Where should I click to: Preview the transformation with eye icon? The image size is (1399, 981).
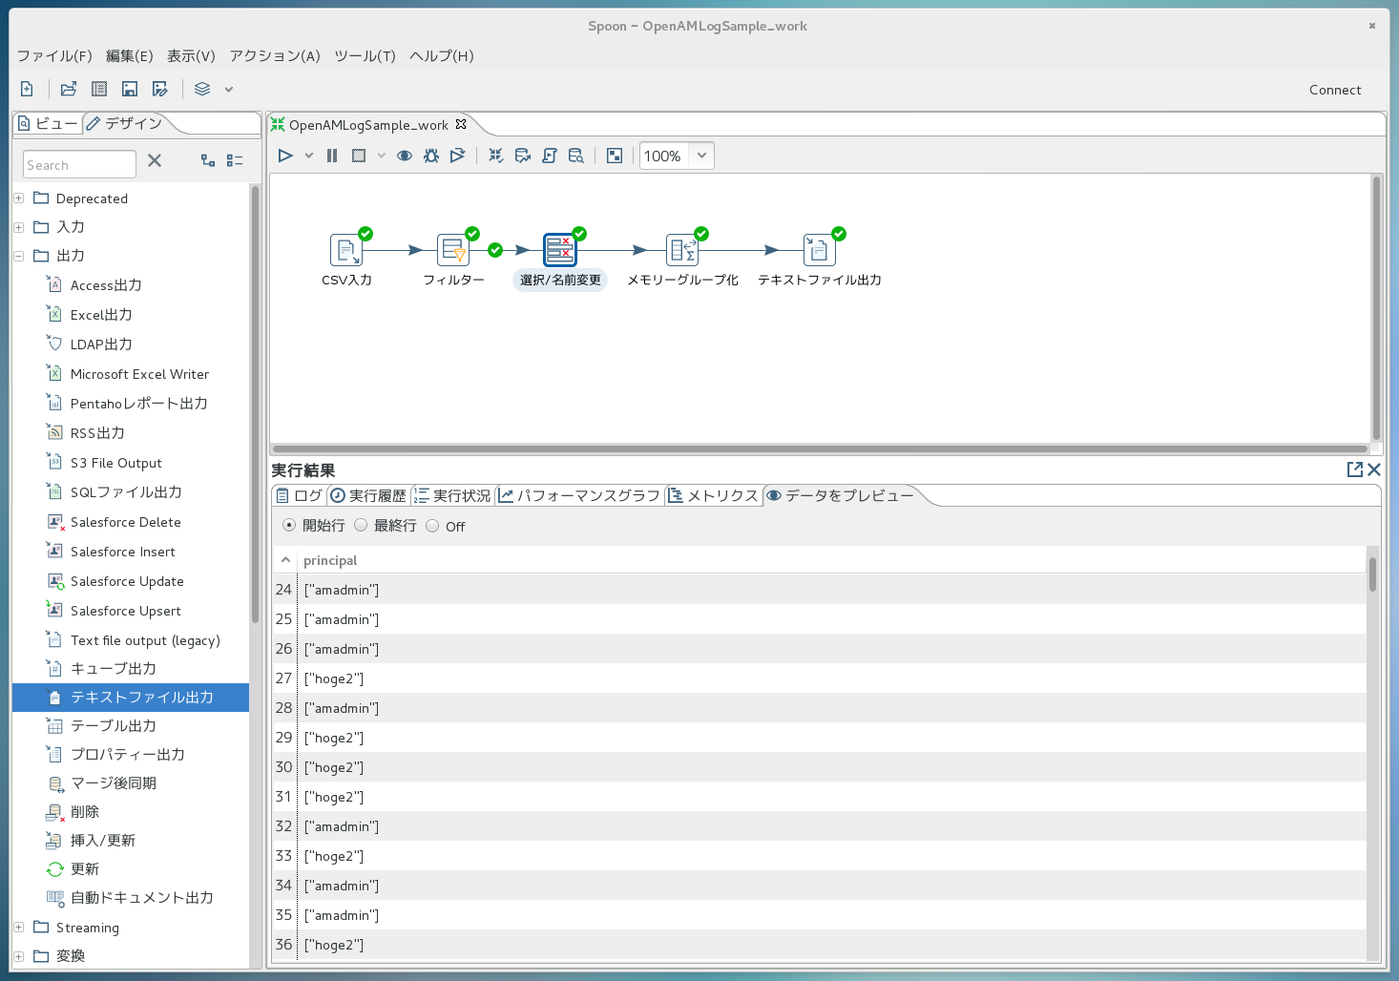tap(405, 156)
